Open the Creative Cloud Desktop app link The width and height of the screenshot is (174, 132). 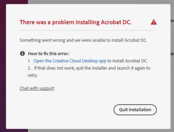pyautogui.click(x=70, y=61)
